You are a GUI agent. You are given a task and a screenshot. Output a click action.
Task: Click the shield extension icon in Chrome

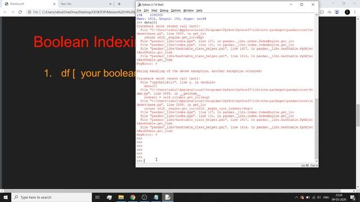337,12
